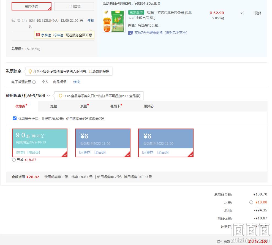Collapse 使用优惠/礼品卡/抵用 section
Image resolution: width=272 pixels, height=245 pixels.
click(x=48, y=96)
